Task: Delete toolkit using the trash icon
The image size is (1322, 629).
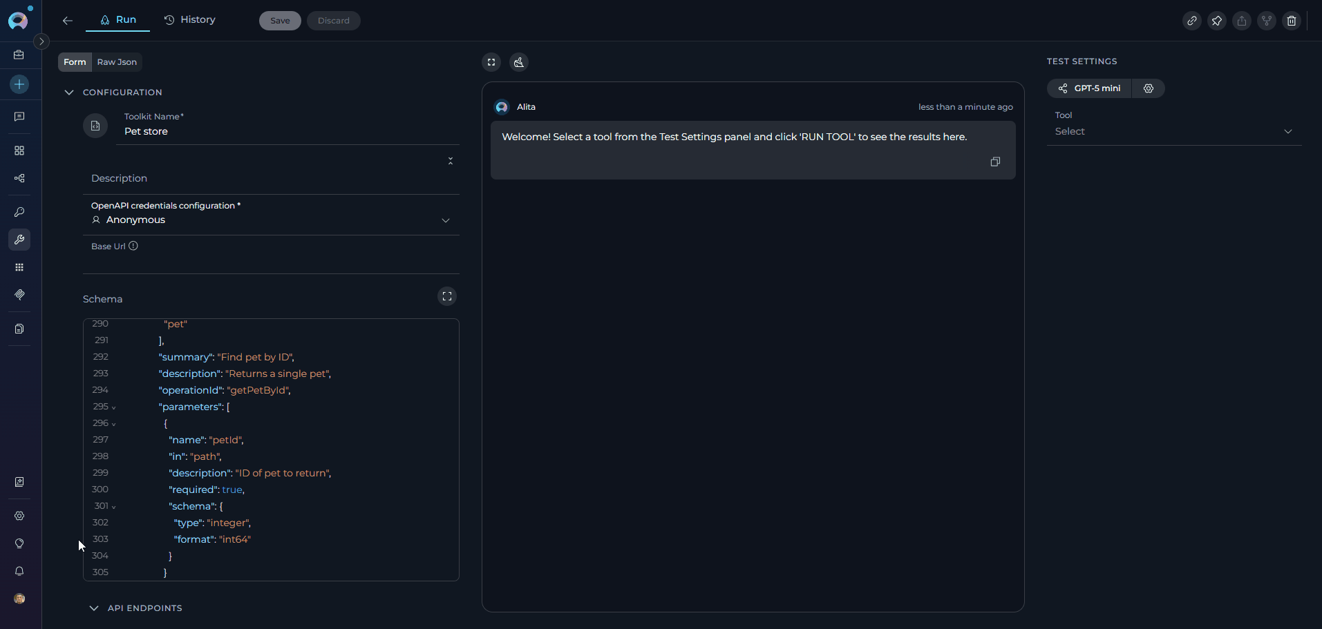Action: pyautogui.click(x=1292, y=21)
